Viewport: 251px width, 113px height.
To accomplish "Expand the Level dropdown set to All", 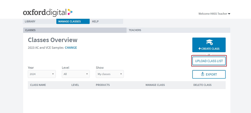I will click(76, 74).
